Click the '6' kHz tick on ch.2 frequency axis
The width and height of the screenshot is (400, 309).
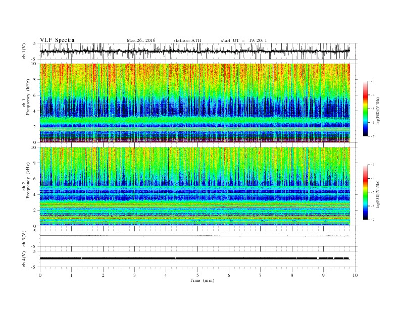35,179
